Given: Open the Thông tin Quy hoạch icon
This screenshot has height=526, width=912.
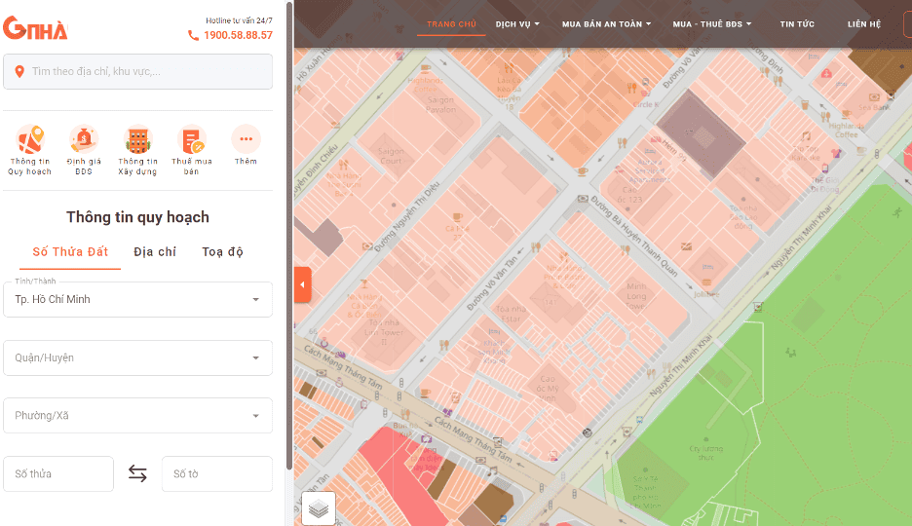Looking at the screenshot, I should click(30, 139).
